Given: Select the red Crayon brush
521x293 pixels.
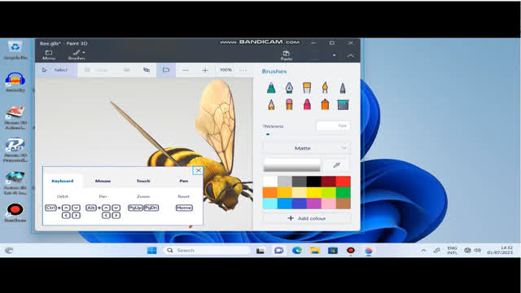Looking at the screenshot, I should click(x=307, y=105).
